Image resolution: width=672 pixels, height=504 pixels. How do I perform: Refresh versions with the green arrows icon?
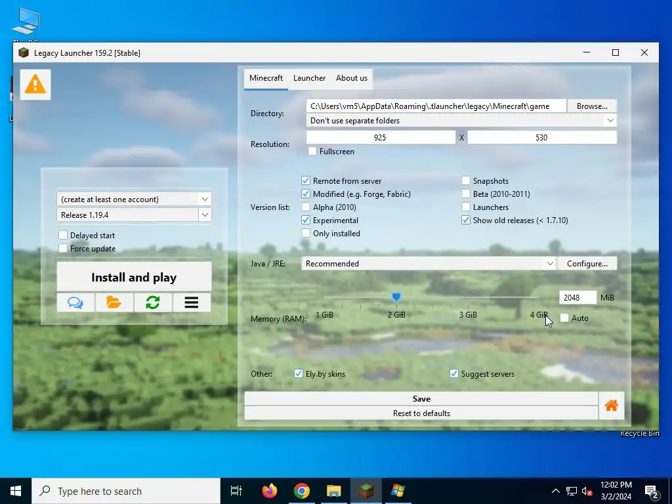[x=153, y=303]
